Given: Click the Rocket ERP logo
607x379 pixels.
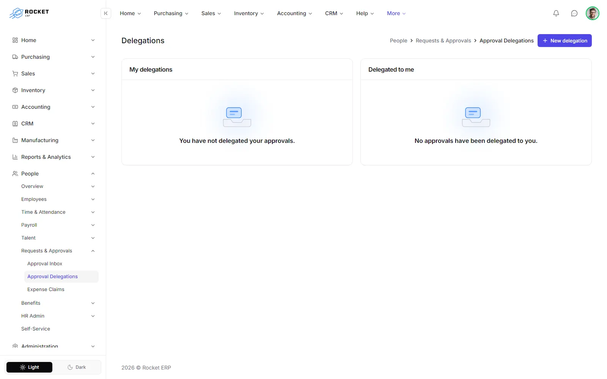Looking at the screenshot, I should tap(29, 13).
